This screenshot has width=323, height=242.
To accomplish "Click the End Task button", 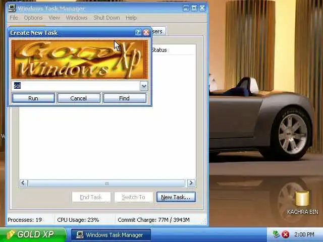I will tap(91, 197).
